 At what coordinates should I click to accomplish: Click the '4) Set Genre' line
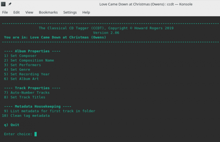(x=17, y=70)
